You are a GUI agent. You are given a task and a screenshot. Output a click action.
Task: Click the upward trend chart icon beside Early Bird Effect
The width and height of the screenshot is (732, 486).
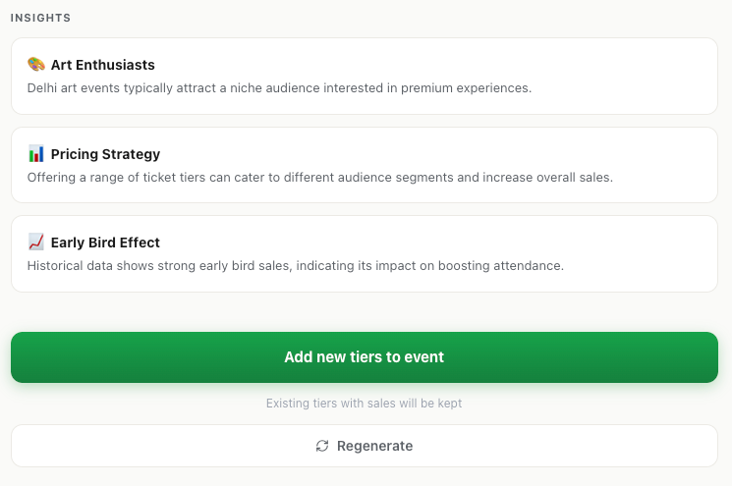(36, 242)
